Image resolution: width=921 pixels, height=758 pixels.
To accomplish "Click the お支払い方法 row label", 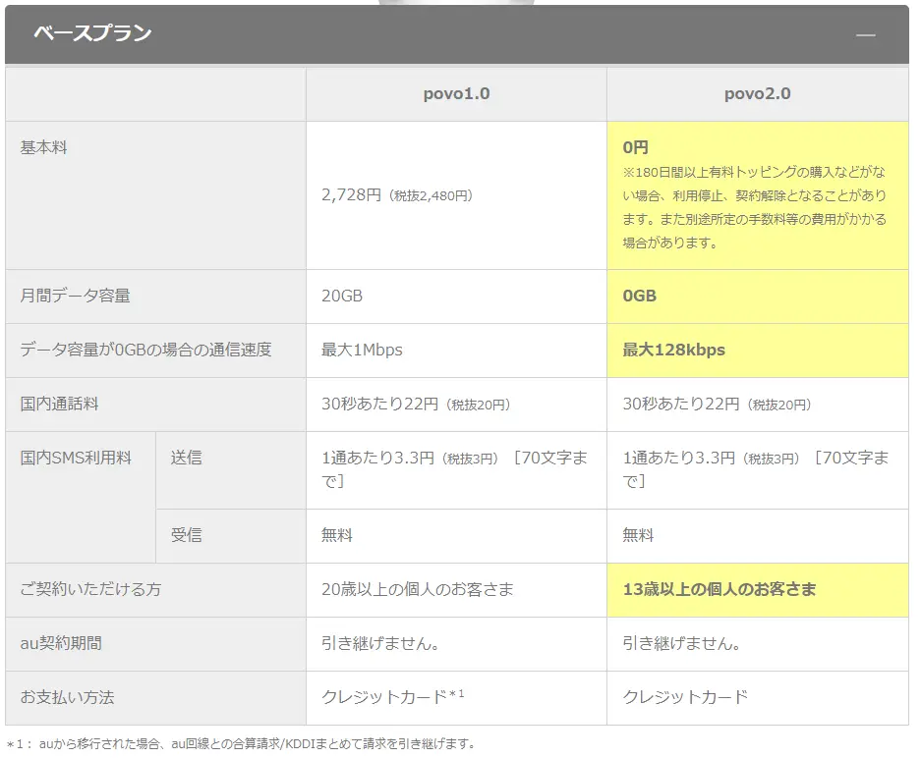I will pos(67,697).
